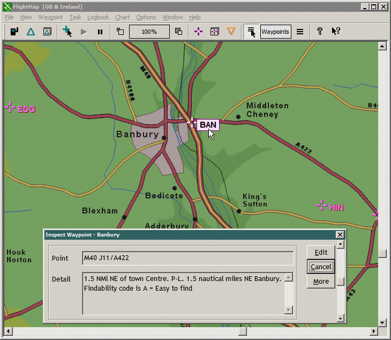
Task: Click the context help pointer icon
Action: [336, 32]
